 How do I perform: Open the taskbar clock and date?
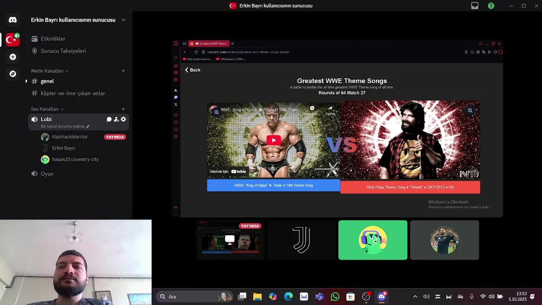click(x=517, y=297)
